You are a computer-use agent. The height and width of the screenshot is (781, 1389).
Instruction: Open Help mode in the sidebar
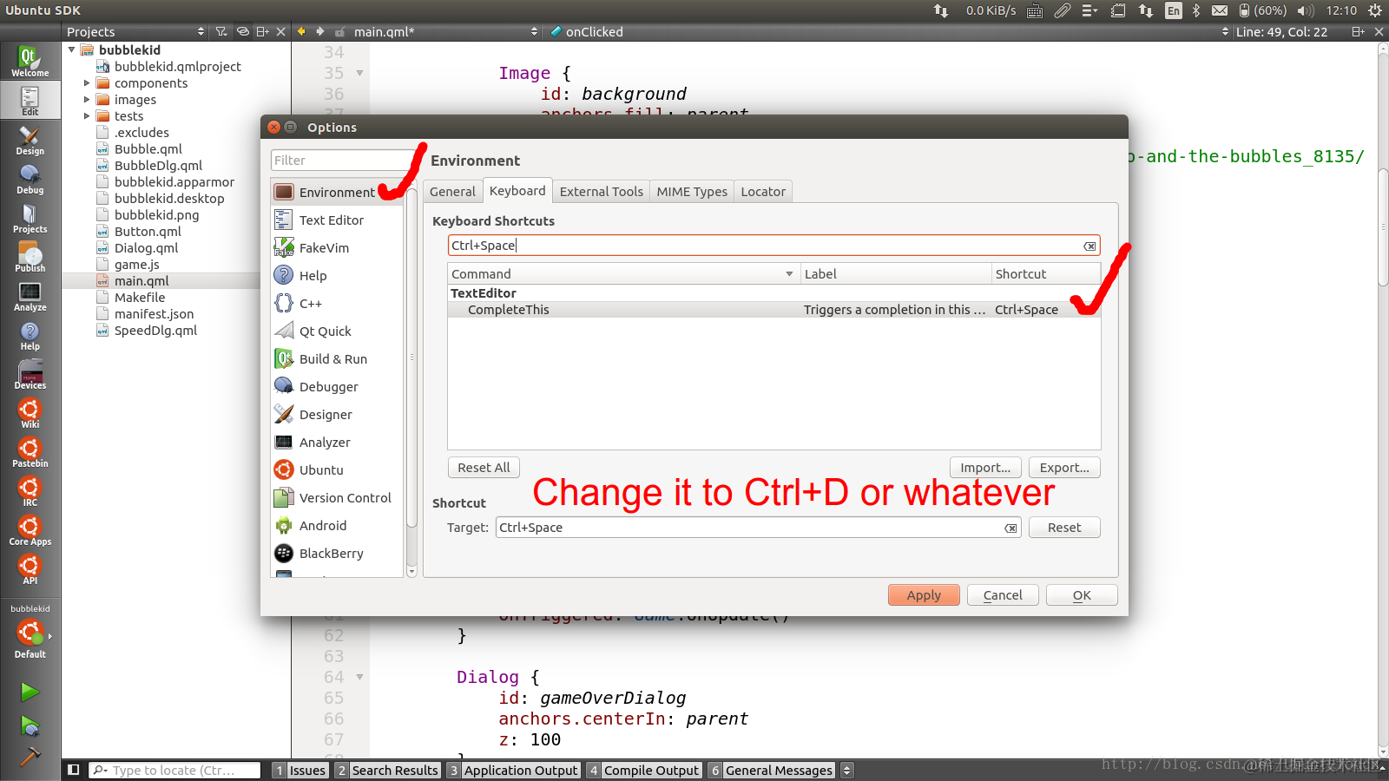30,335
